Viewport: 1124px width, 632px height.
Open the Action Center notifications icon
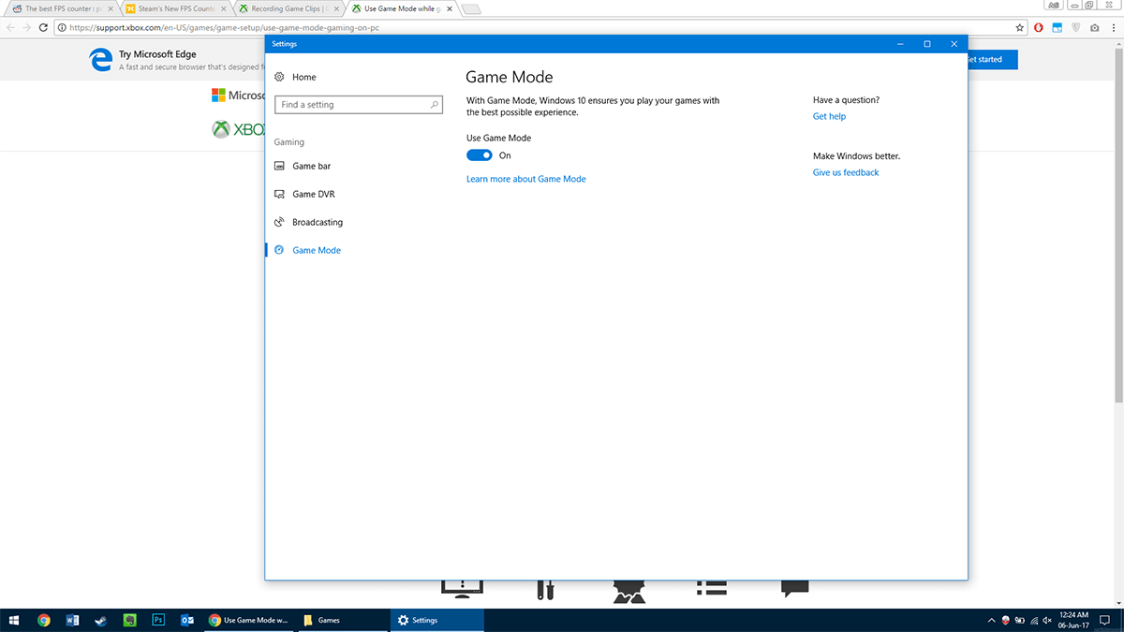coord(1104,620)
